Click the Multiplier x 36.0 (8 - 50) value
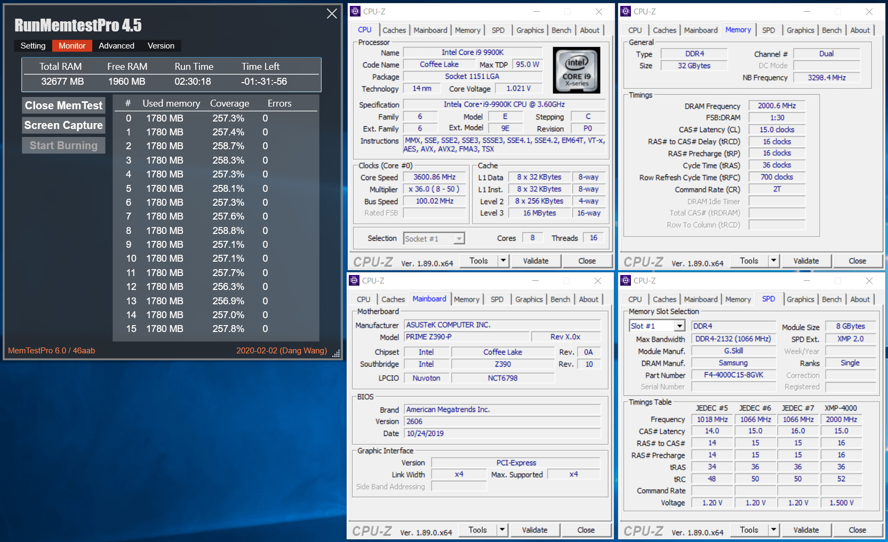 434,189
